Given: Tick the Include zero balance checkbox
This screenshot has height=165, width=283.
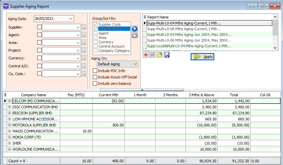Looking at the screenshot, I should 95,84.
